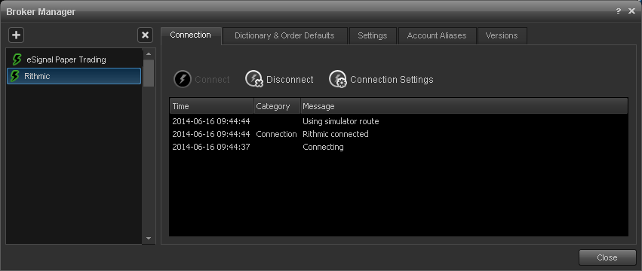The width and height of the screenshot is (642, 271).
Task: Open the Versions tab
Action: [502, 35]
